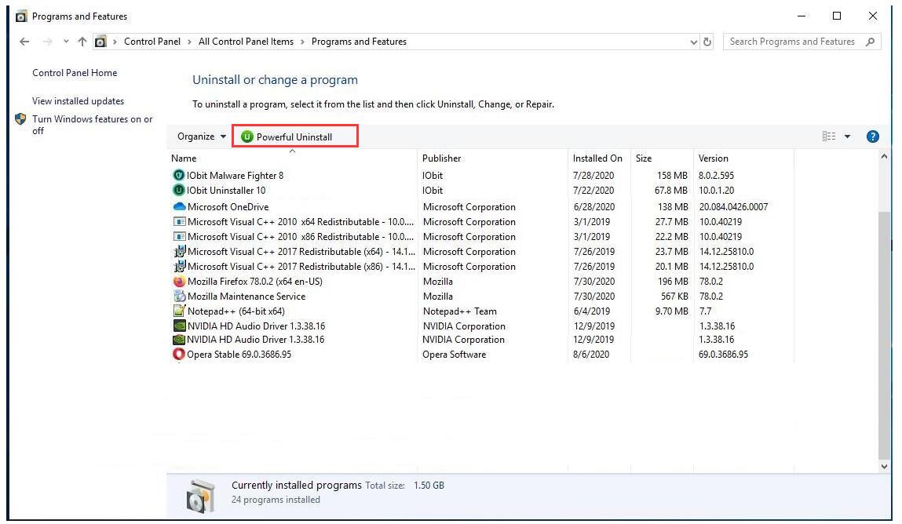Click the change view icon
902x524 pixels.
coord(829,136)
